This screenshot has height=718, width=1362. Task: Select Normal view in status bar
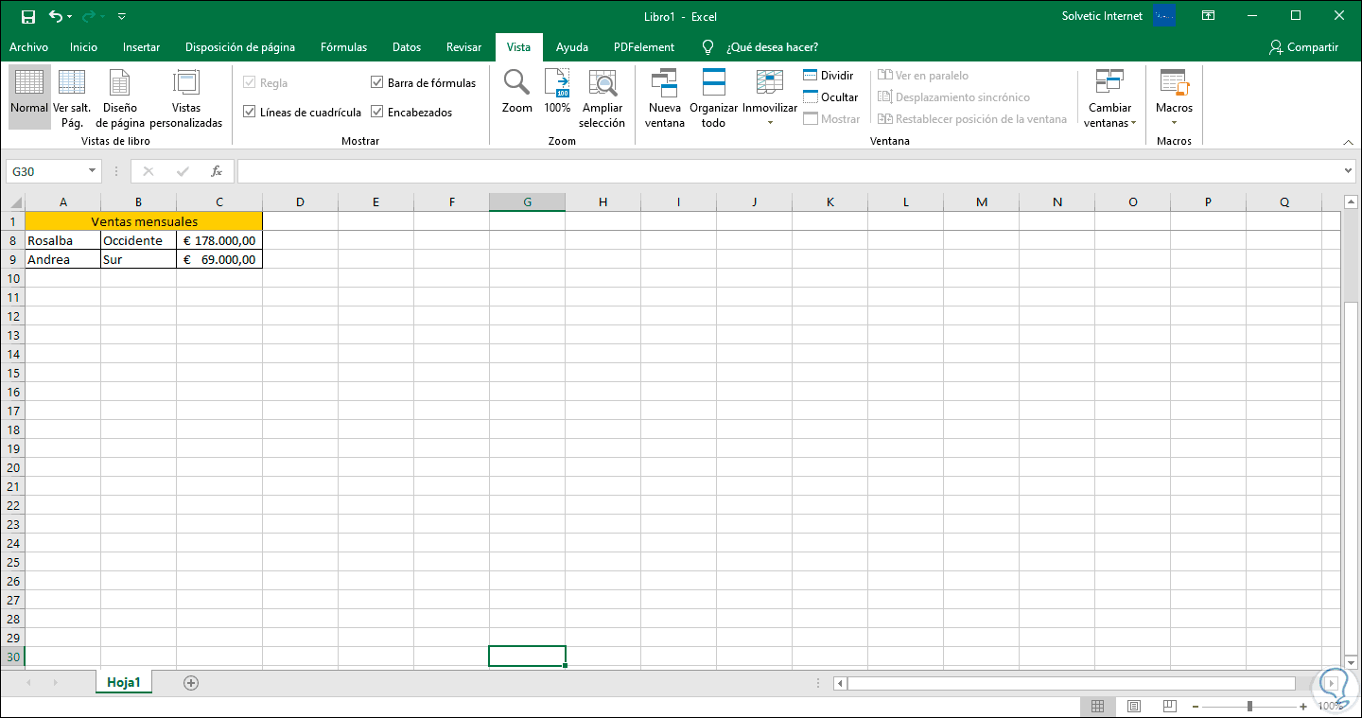1098,707
